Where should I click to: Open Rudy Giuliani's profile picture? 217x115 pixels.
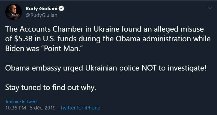point(13,12)
